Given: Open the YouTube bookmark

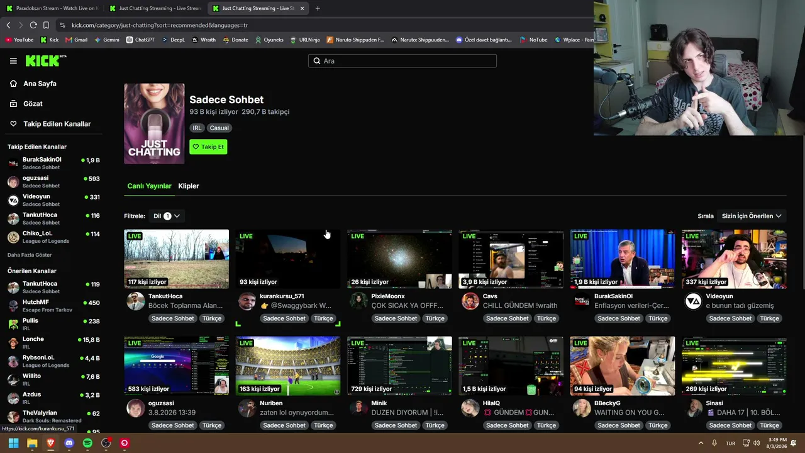Looking at the screenshot, I should pyautogui.click(x=19, y=40).
